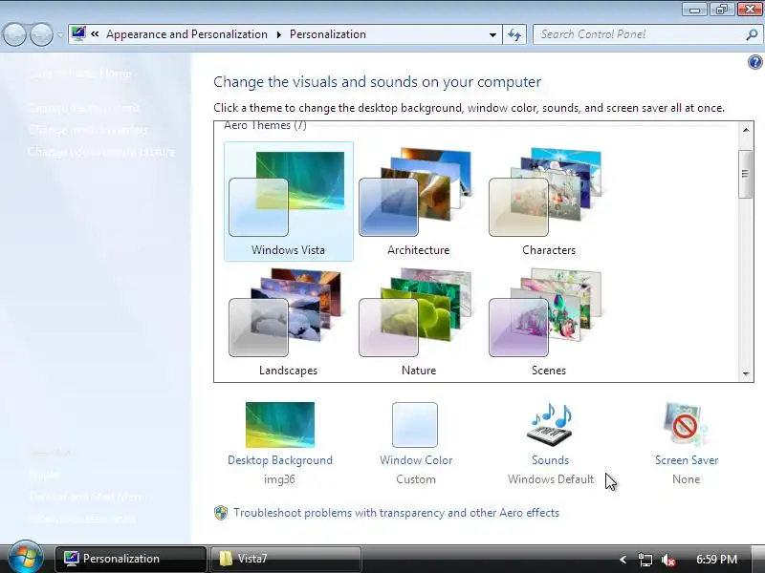765x573 pixels.
Task: Switch to Personalization taskbar button
Action: pyautogui.click(x=131, y=559)
